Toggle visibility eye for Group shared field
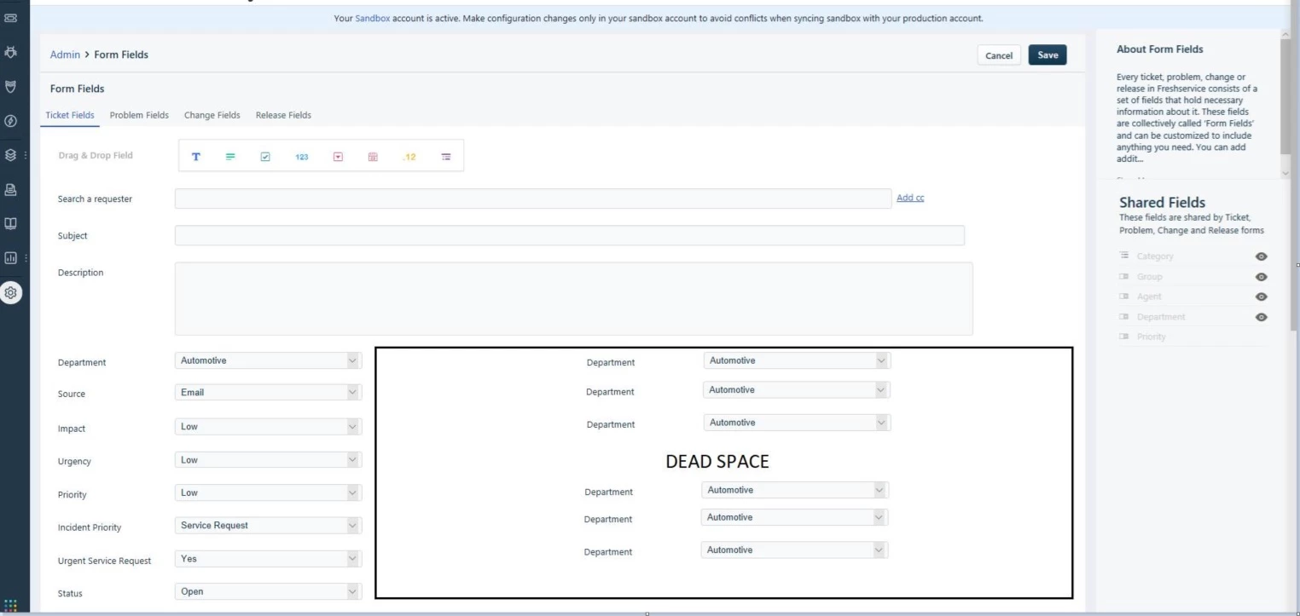Image resolution: width=1300 pixels, height=616 pixels. point(1262,277)
